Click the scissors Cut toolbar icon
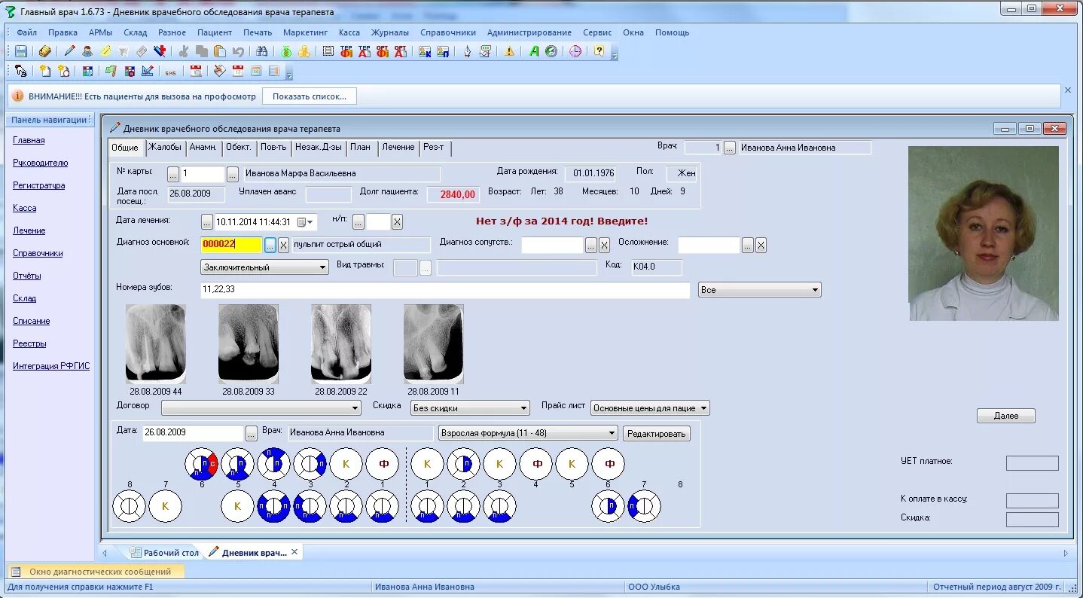Viewport: 1083px width, 598px height. [x=183, y=51]
